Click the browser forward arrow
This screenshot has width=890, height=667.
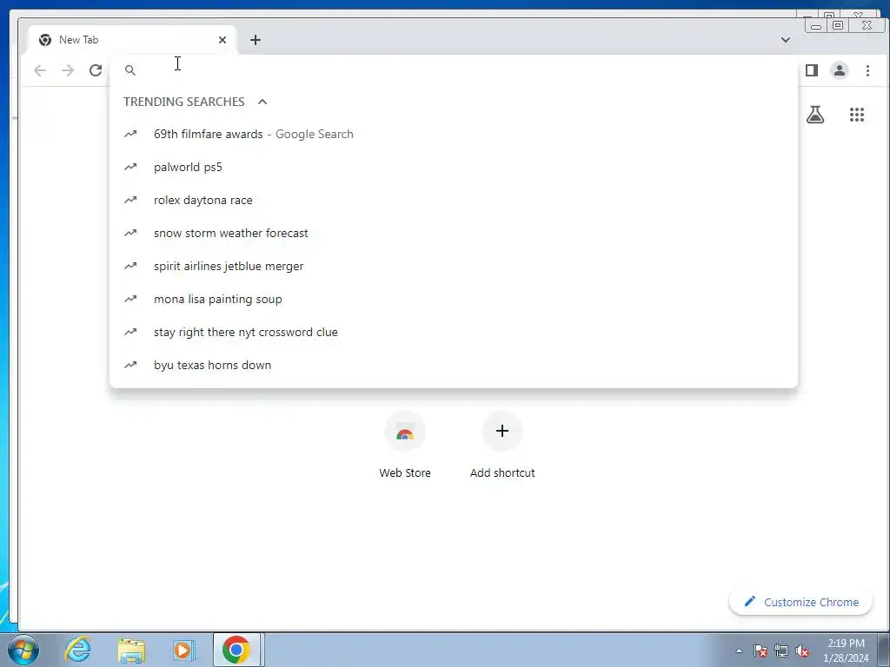pos(68,70)
